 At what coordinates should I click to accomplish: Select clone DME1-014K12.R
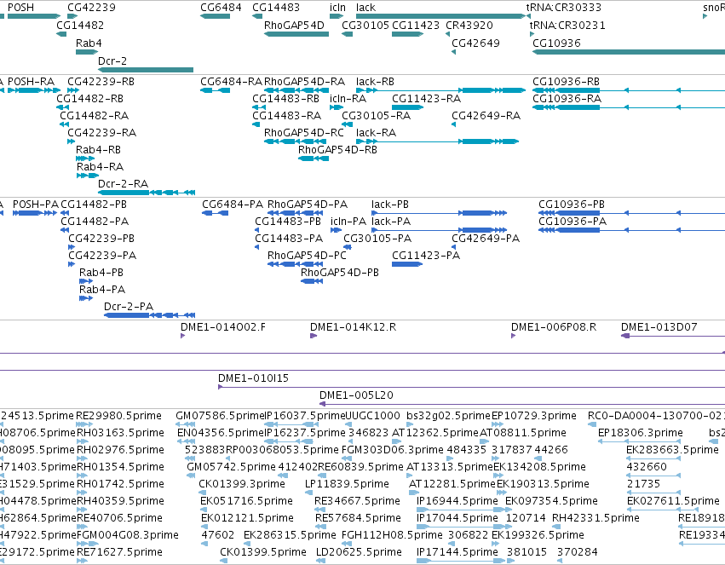(x=314, y=336)
